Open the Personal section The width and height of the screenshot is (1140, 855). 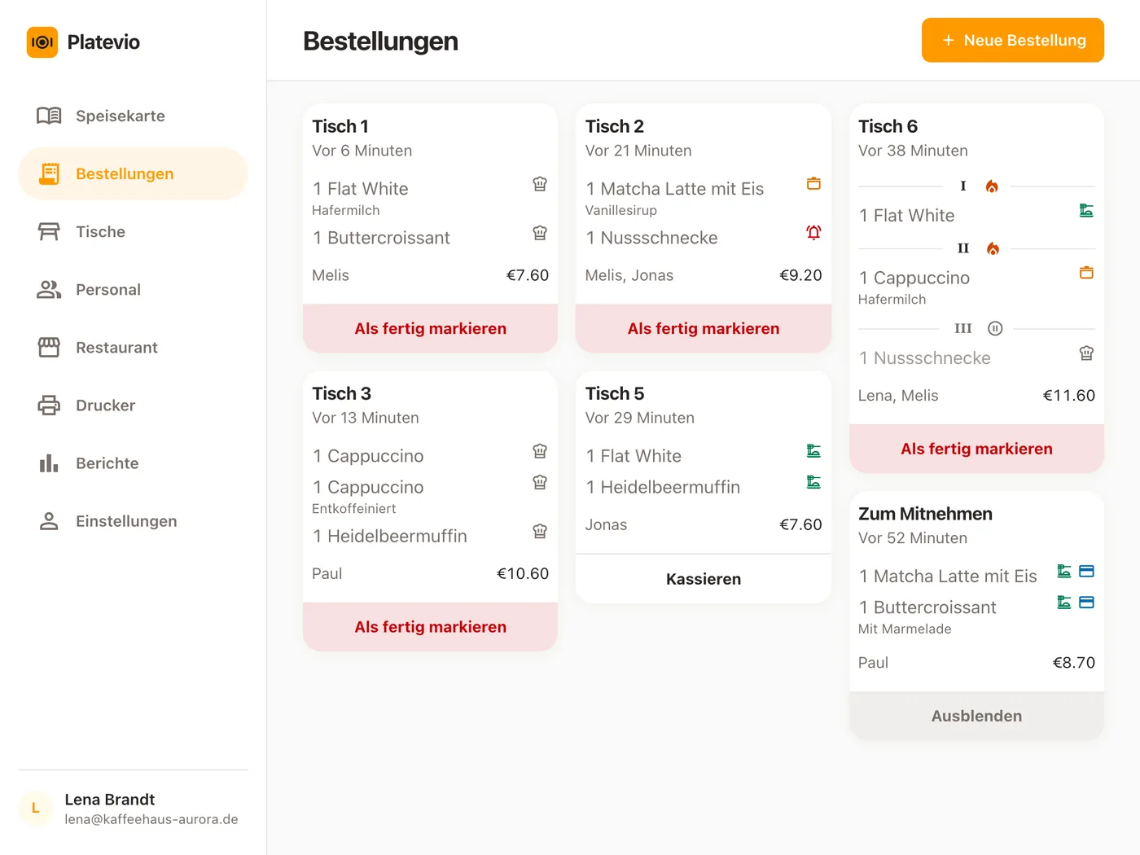click(133, 289)
